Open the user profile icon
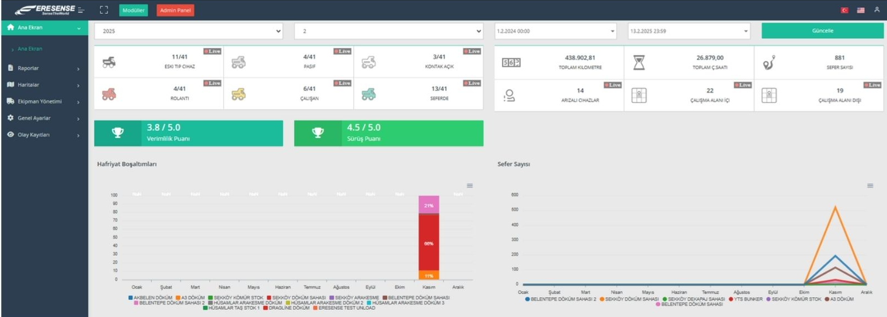The image size is (887, 317). click(877, 9)
